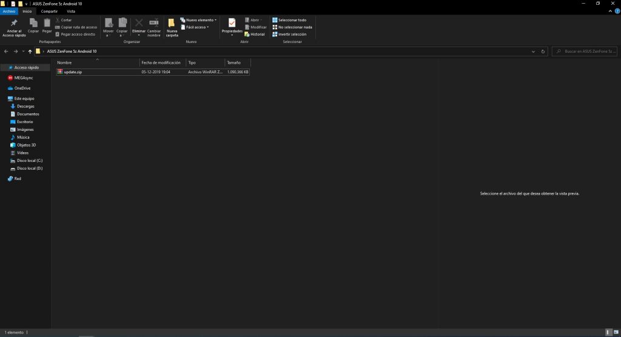
Task: Open the Copiar a menu in Organizar
Action: (x=122, y=27)
